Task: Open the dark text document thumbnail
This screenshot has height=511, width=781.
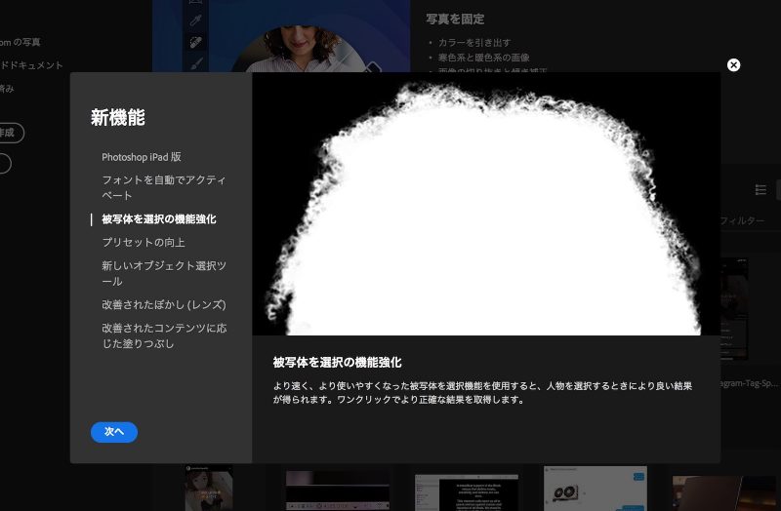Action: tap(467, 492)
